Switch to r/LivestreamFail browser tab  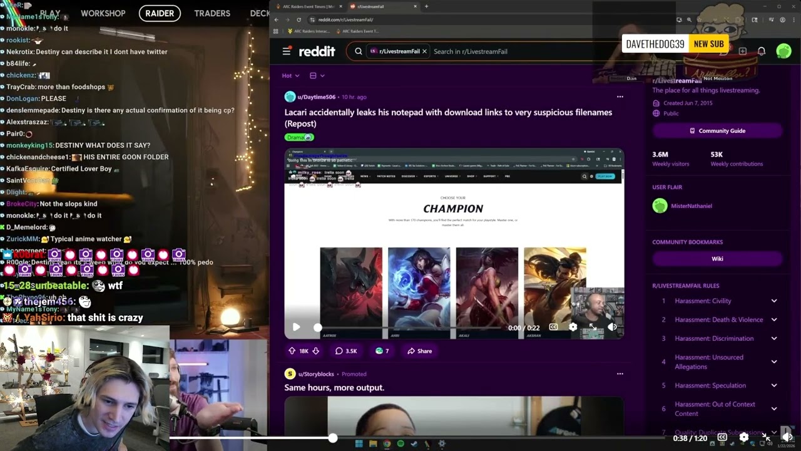point(383,6)
